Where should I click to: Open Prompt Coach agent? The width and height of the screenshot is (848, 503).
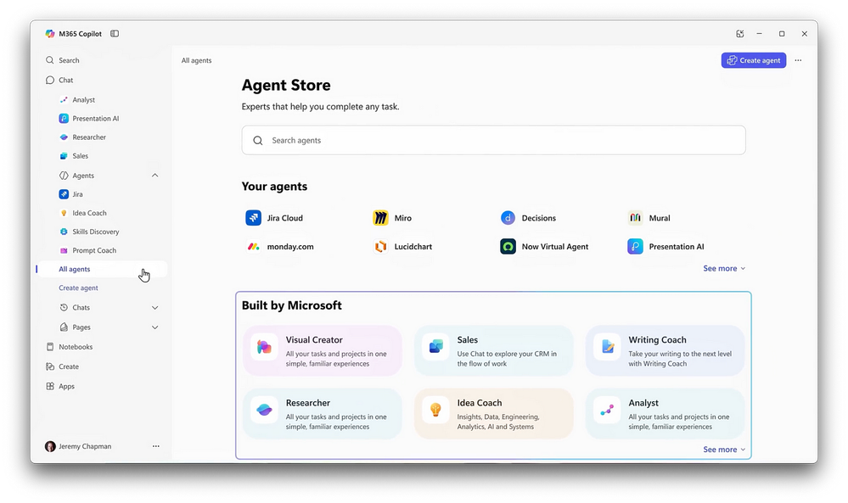(94, 250)
